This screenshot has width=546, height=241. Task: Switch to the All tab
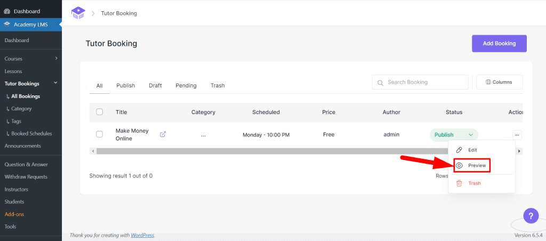coord(99,86)
